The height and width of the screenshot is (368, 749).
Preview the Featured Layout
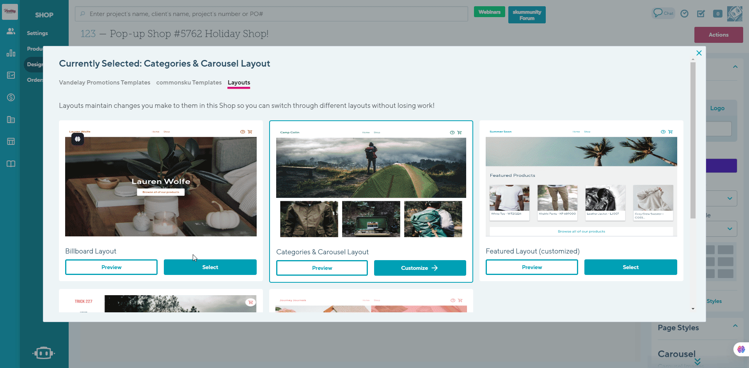pos(532,267)
